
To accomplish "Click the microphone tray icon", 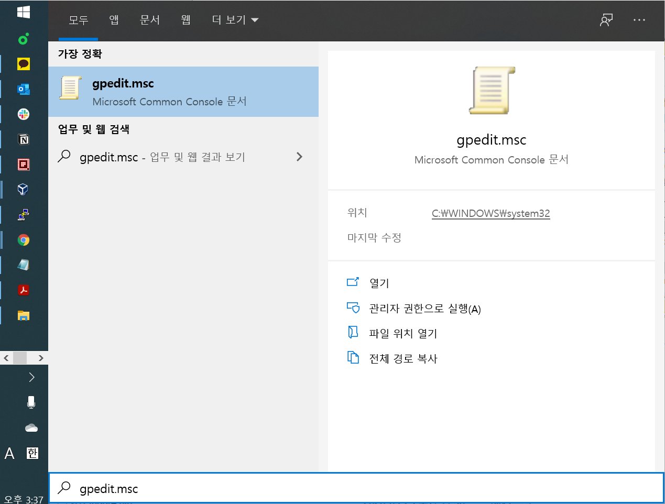I will pyautogui.click(x=31, y=402).
